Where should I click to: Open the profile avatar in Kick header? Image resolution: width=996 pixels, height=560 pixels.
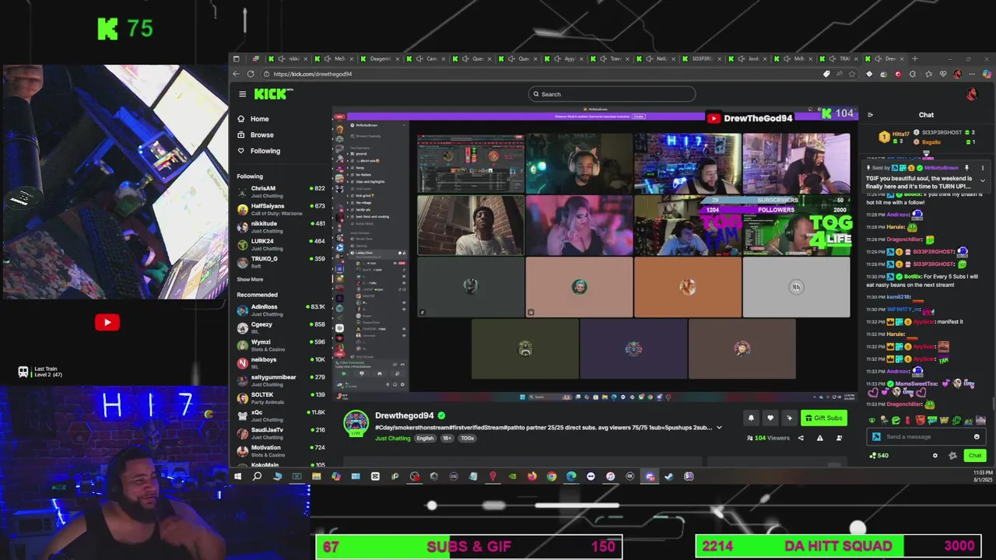[971, 94]
